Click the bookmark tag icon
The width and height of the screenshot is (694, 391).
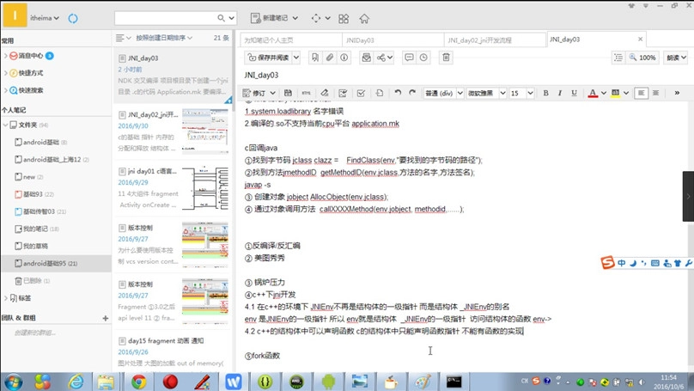[314, 58]
